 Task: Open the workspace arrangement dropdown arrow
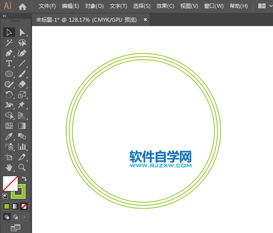271,6
